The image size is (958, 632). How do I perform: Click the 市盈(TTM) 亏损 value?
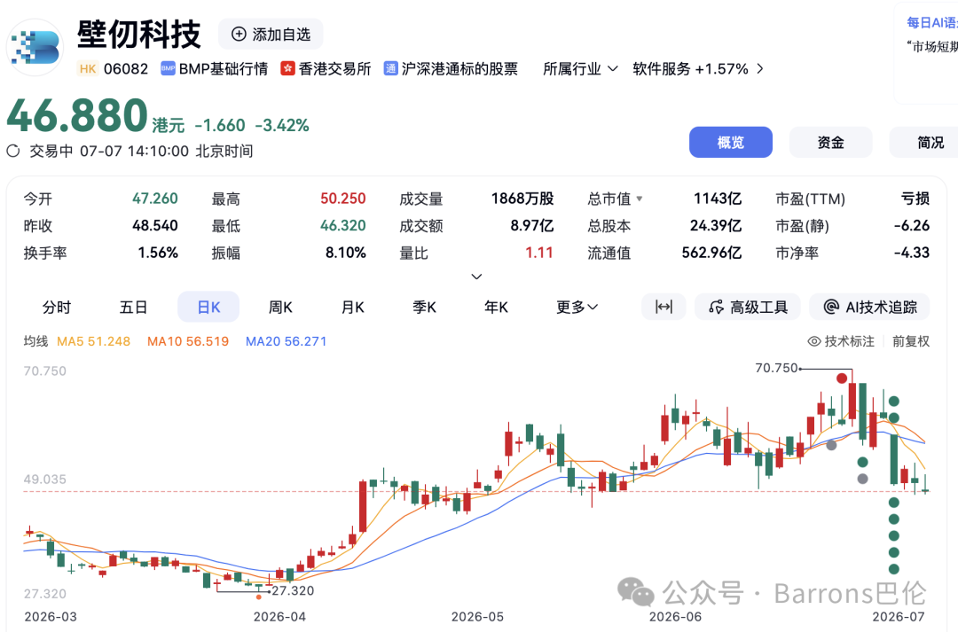(915, 199)
